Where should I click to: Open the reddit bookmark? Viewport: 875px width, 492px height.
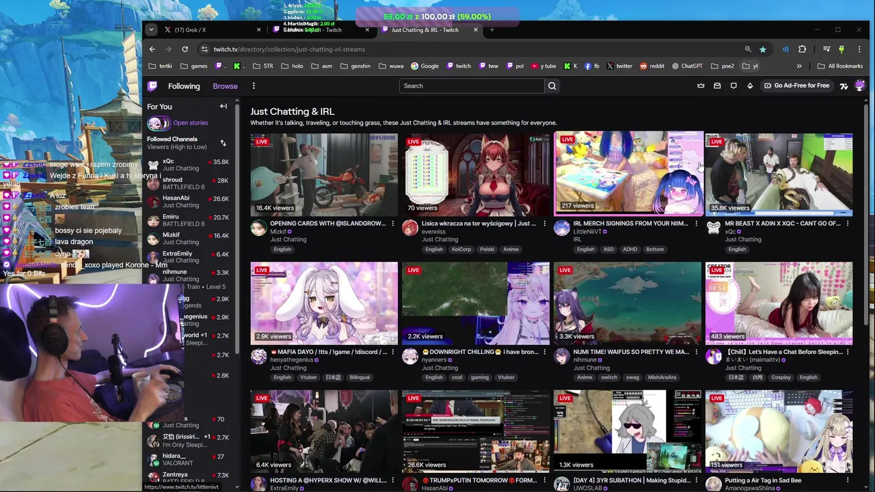(x=652, y=66)
